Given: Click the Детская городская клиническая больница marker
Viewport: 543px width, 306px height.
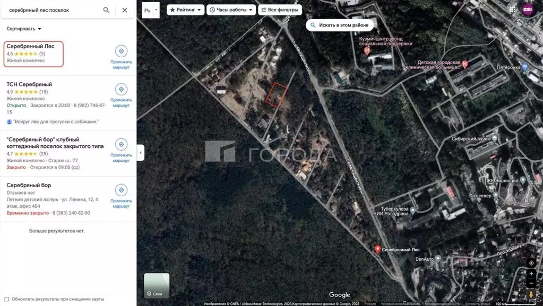Looking at the screenshot, I should (x=465, y=64).
